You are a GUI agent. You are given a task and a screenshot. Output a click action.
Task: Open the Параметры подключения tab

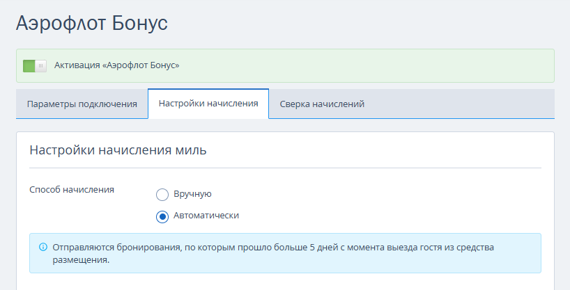82,104
